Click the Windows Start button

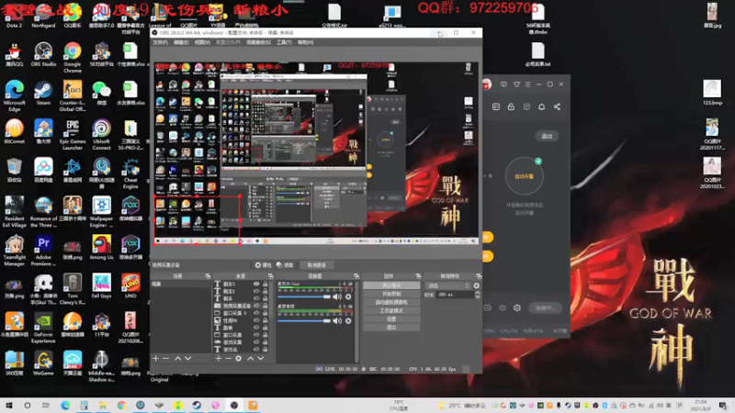tap(9, 406)
